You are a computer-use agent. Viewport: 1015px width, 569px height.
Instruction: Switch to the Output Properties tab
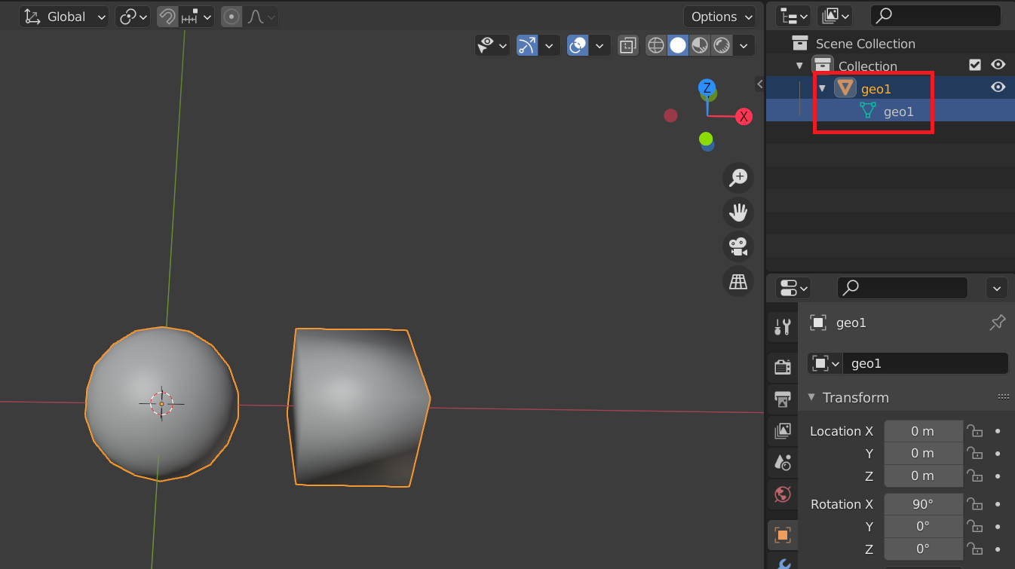tap(782, 399)
